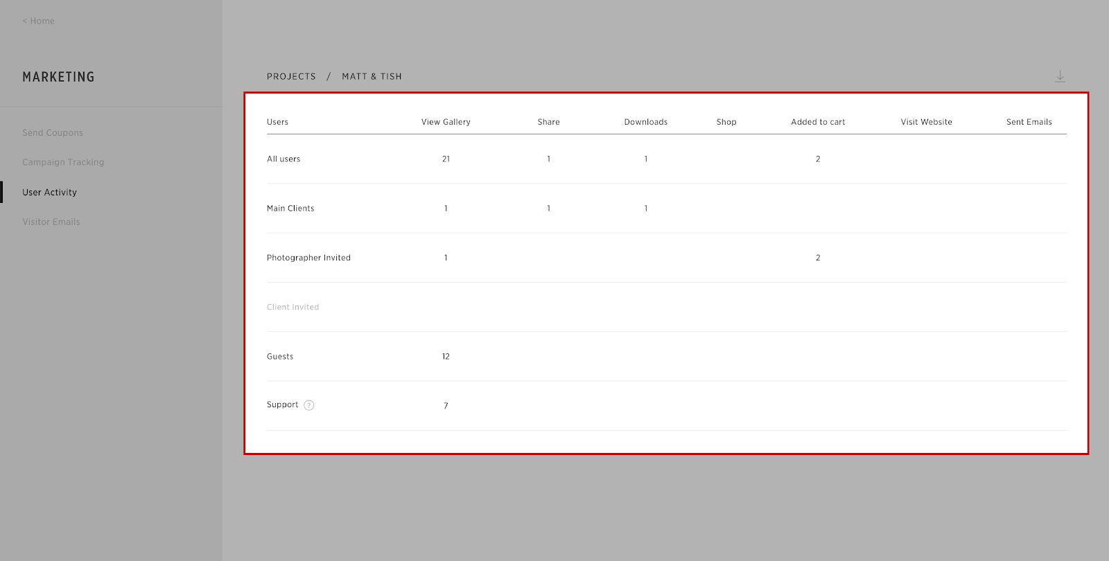The image size is (1109, 561).
Task: Click Main Clients Share count
Action: (548, 208)
